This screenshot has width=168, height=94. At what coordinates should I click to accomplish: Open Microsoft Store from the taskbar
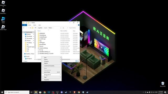coord(40,92)
